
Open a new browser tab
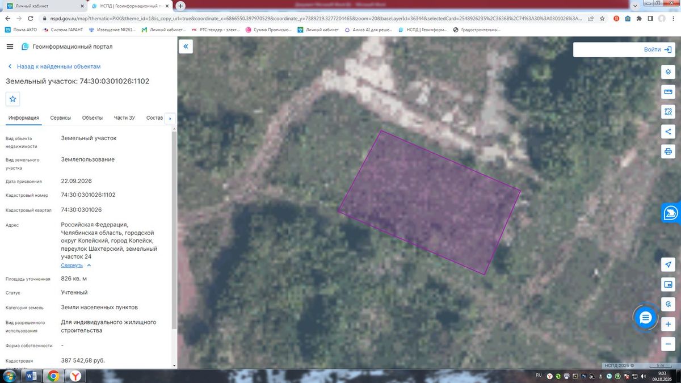[180, 6]
